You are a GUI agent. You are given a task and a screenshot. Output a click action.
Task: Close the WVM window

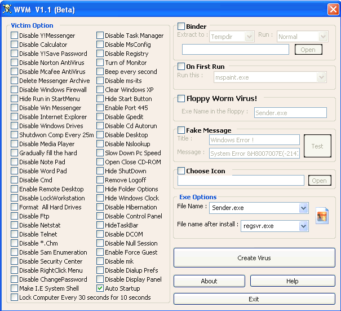[333, 10]
